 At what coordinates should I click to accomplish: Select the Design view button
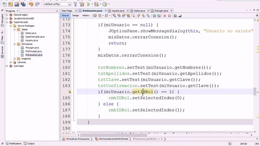coord(76,15)
